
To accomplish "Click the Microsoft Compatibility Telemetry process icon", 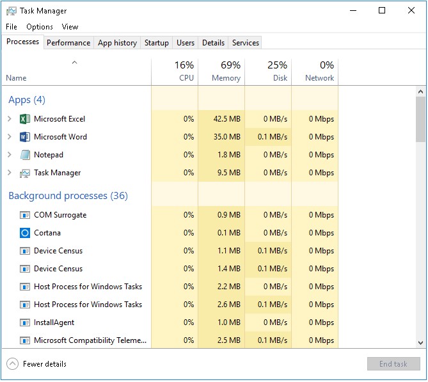I will [25, 341].
